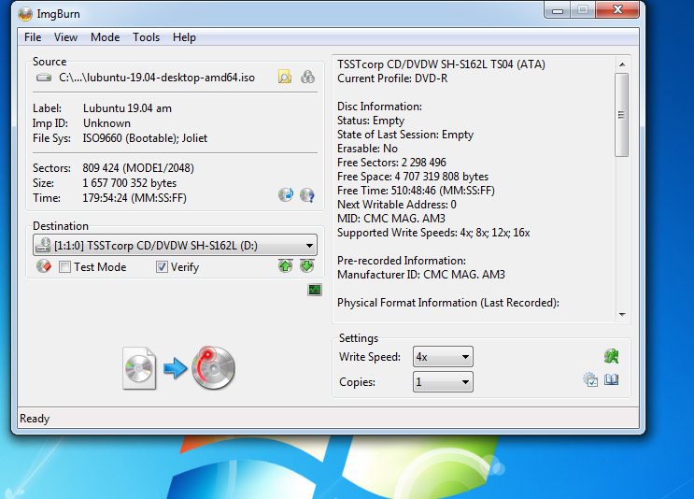Click the 'Manufacturer ID: CMC MAG. AM3' line
Viewport: 694px width, 499px height.
click(x=421, y=275)
